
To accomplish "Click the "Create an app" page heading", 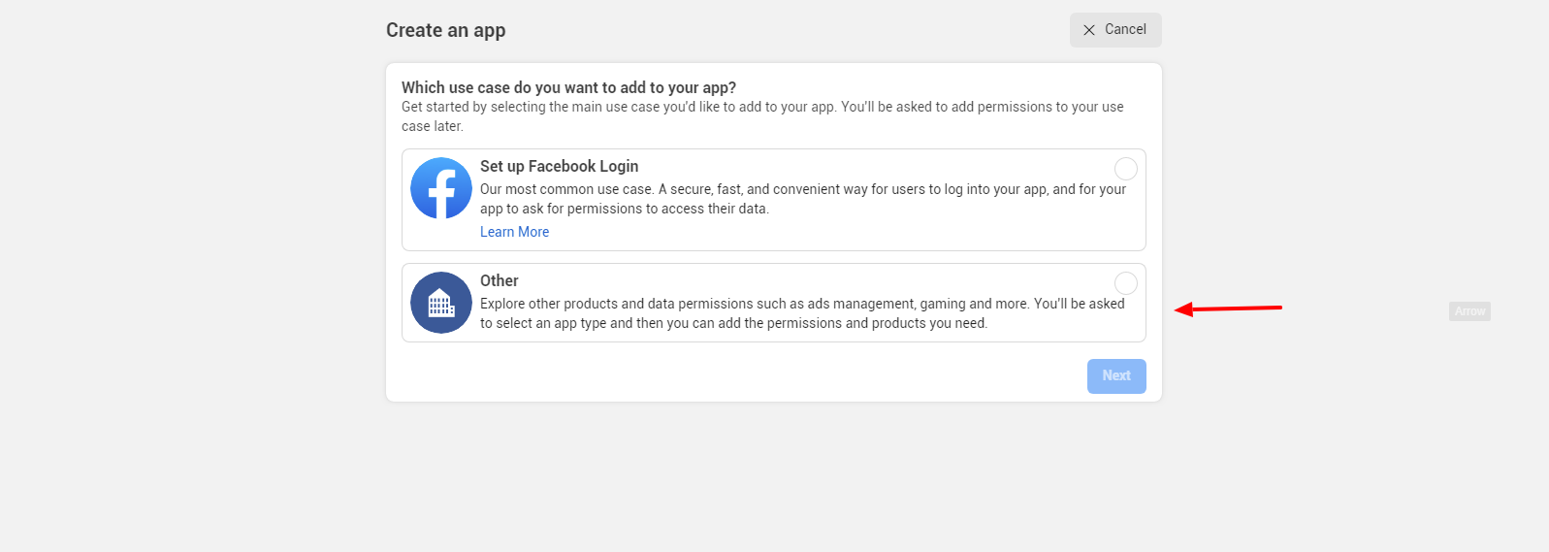I will pyautogui.click(x=445, y=30).
